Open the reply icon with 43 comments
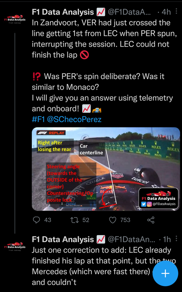The width and height of the screenshot is (182, 292). click(x=36, y=220)
